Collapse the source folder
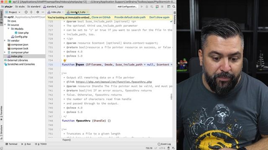This screenshot has height=150, width=268. [5, 25]
